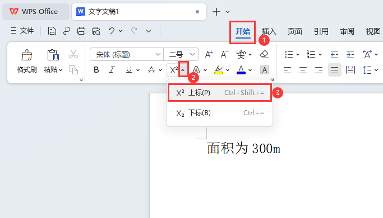This screenshot has width=383, height=218.
Task: Switch to the 审阅 tab
Action: coord(347,31)
